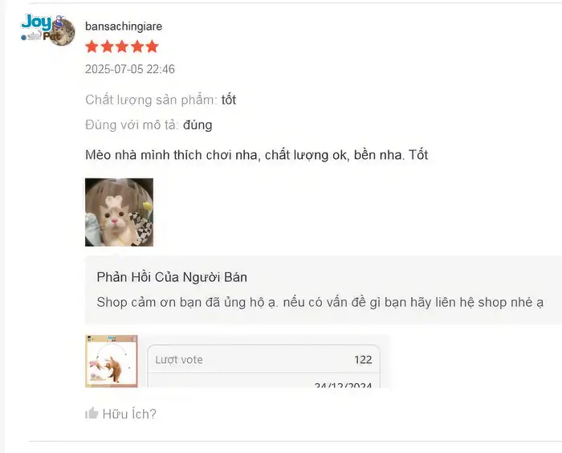Mark review helpful via 'Hữu Ích?' text
The height and width of the screenshot is (453, 562).
[x=129, y=414]
